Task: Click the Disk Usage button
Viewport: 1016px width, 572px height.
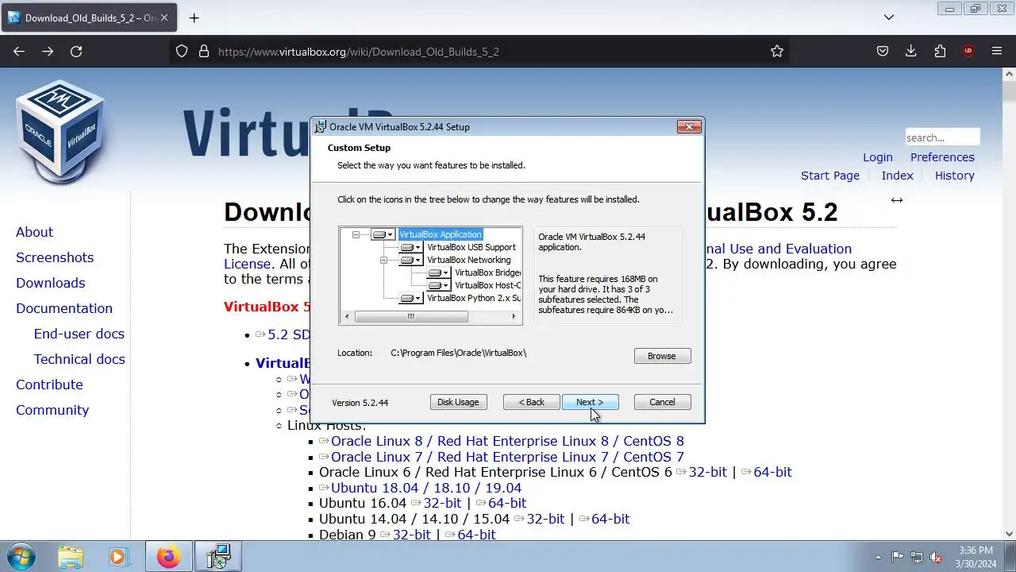Action: 458,402
